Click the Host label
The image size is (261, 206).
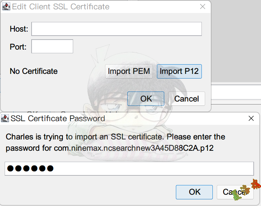(x=19, y=29)
